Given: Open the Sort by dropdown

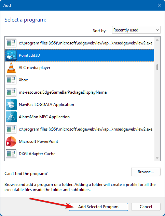Looking at the screenshot, I should coord(136,30).
